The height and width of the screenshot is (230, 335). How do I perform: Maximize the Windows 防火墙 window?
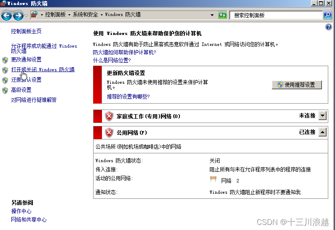click(x=321, y=3)
